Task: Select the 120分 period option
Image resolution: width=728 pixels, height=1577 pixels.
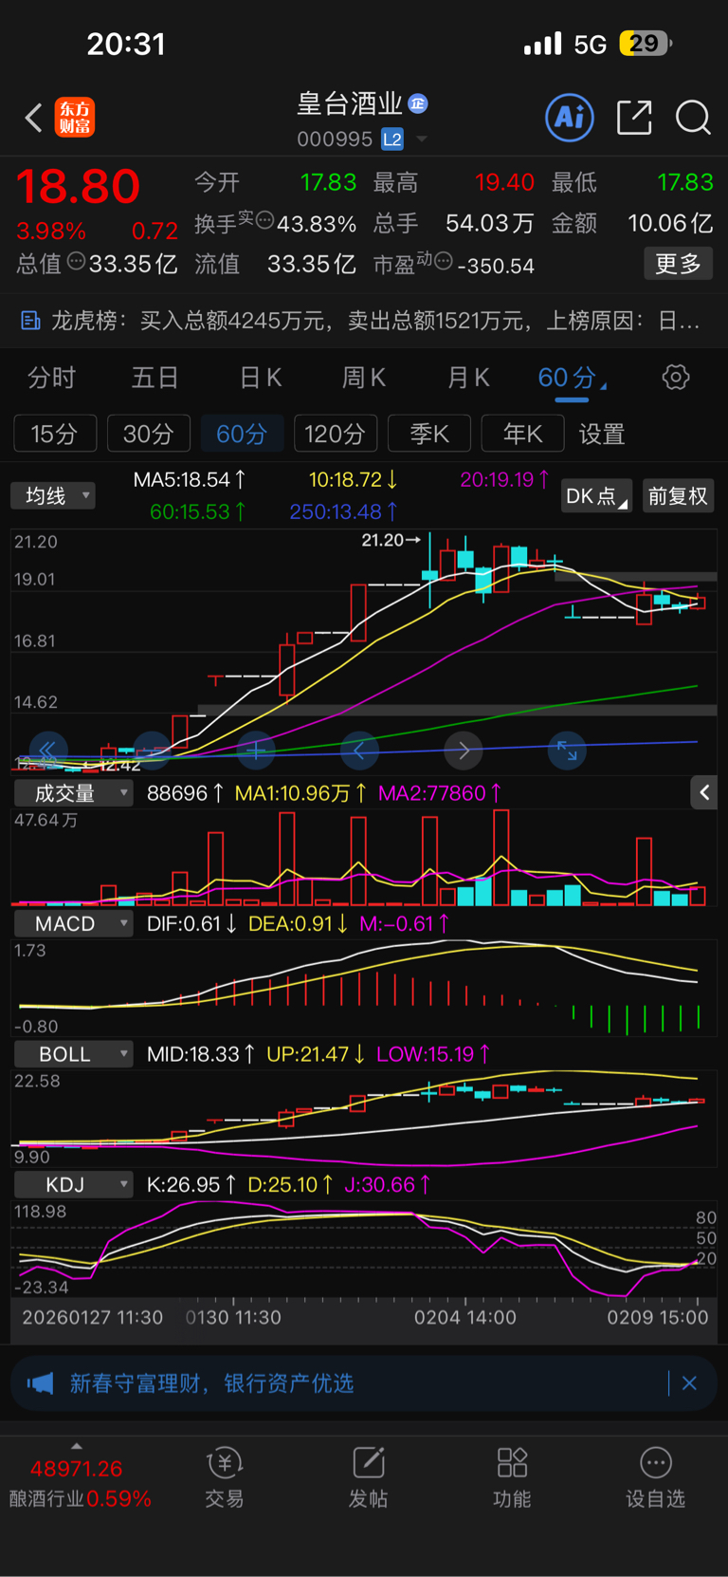Action: pos(336,434)
